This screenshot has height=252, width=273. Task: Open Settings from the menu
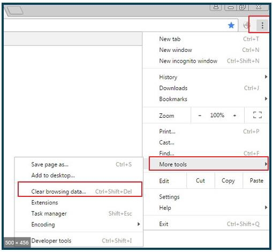click(x=206, y=197)
